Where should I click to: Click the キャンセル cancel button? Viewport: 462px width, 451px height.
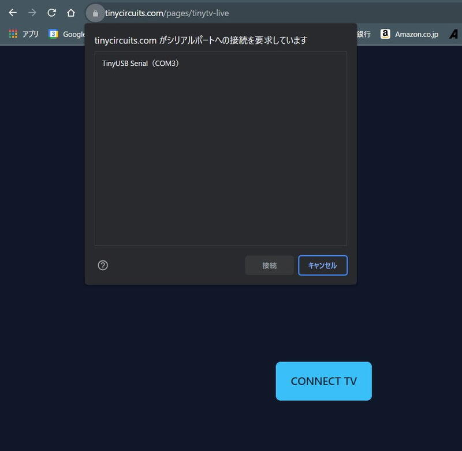[323, 266]
